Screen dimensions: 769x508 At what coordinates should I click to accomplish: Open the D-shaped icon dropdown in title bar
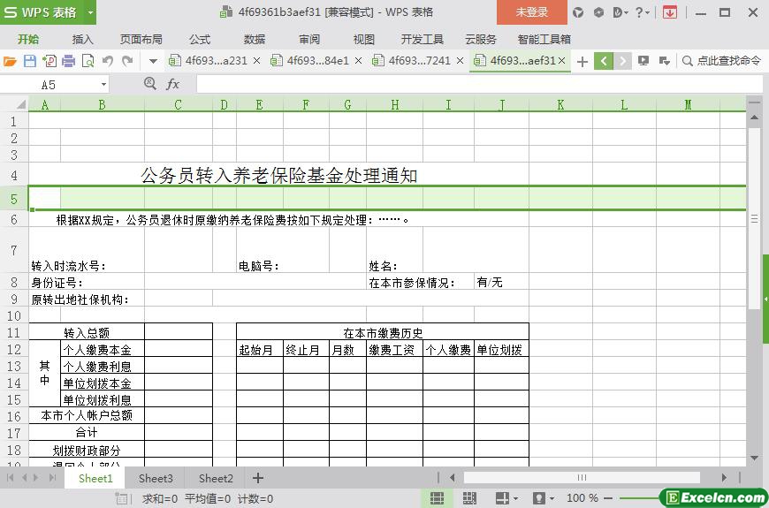coord(621,12)
